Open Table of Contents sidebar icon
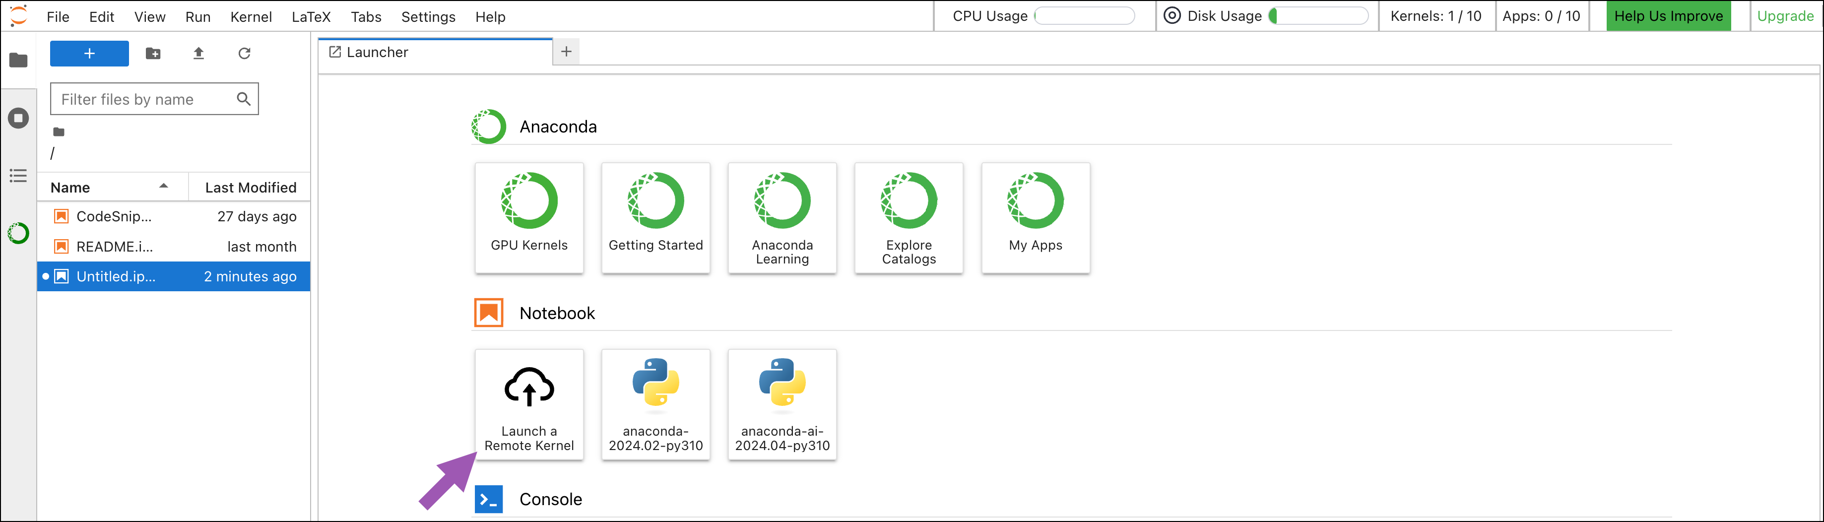Image resolution: width=1824 pixels, height=522 pixels. [x=18, y=176]
